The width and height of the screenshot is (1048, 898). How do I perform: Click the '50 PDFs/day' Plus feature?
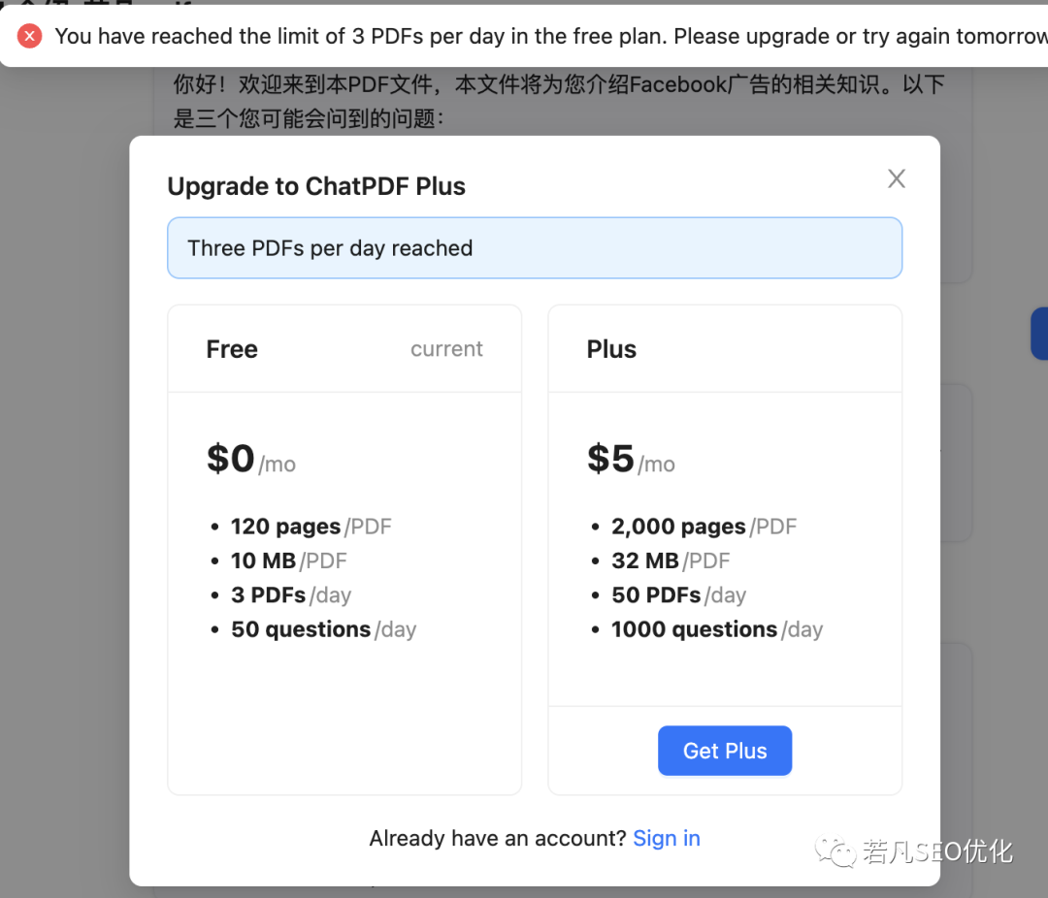[678, 595]
